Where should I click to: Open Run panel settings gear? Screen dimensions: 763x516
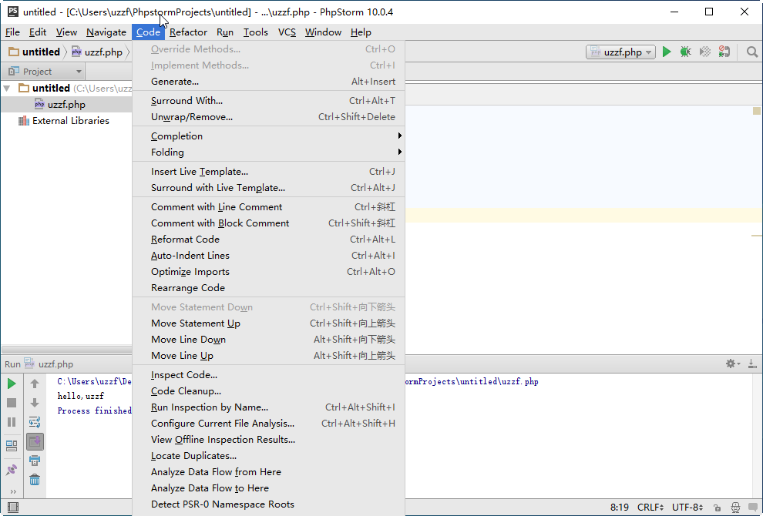[x=732, y=364]
